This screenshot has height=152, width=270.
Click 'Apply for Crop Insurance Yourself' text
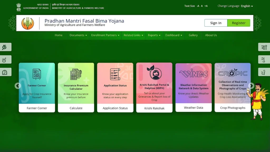point(37,96)
